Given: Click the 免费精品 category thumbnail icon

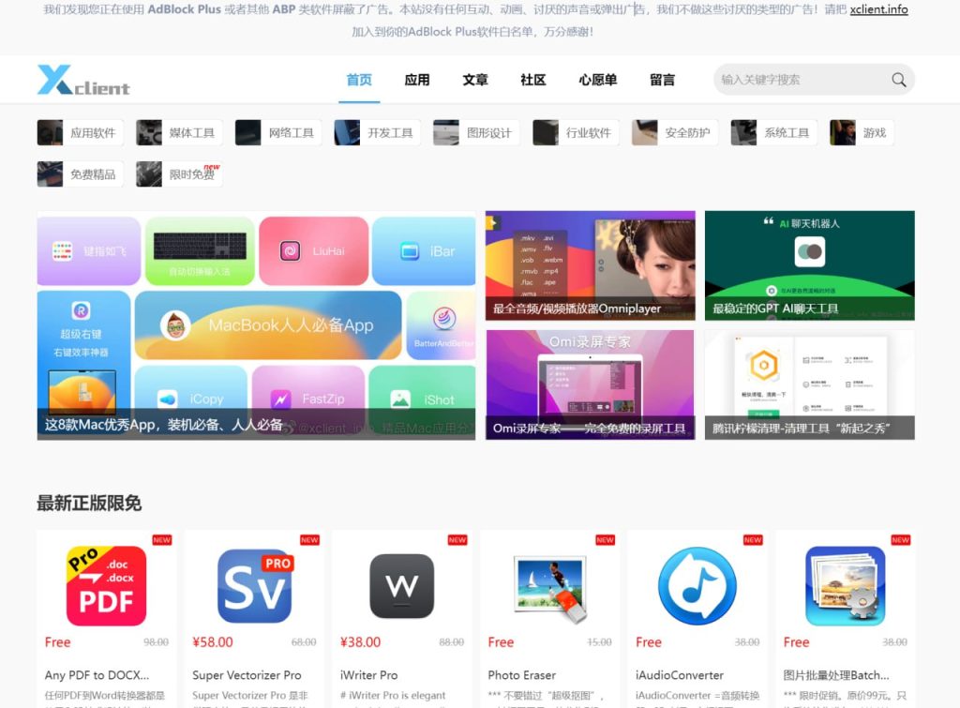Looking at the screenshot, I should click(51, 173).
